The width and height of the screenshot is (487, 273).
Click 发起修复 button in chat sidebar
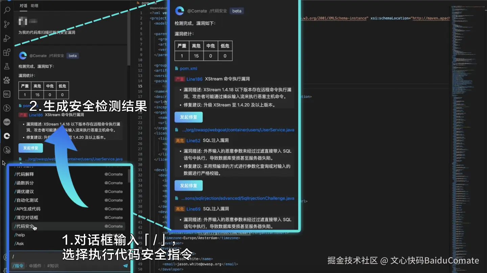(x=31, y=148)
